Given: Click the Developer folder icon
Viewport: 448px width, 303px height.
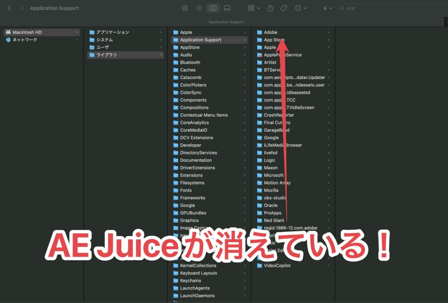Looking at the screenshot, I should click(176, 145).
